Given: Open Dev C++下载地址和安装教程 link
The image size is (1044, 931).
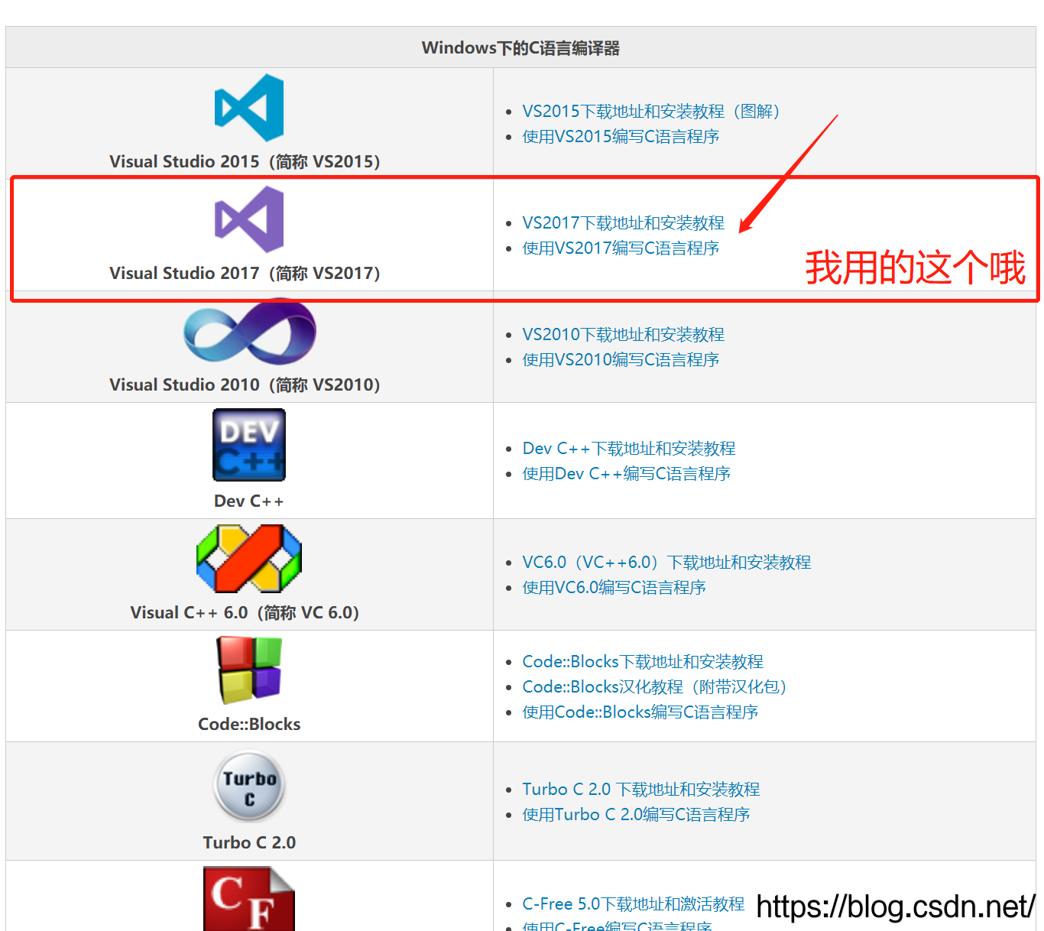Looking at the screenshot, I should pos(629,449).
